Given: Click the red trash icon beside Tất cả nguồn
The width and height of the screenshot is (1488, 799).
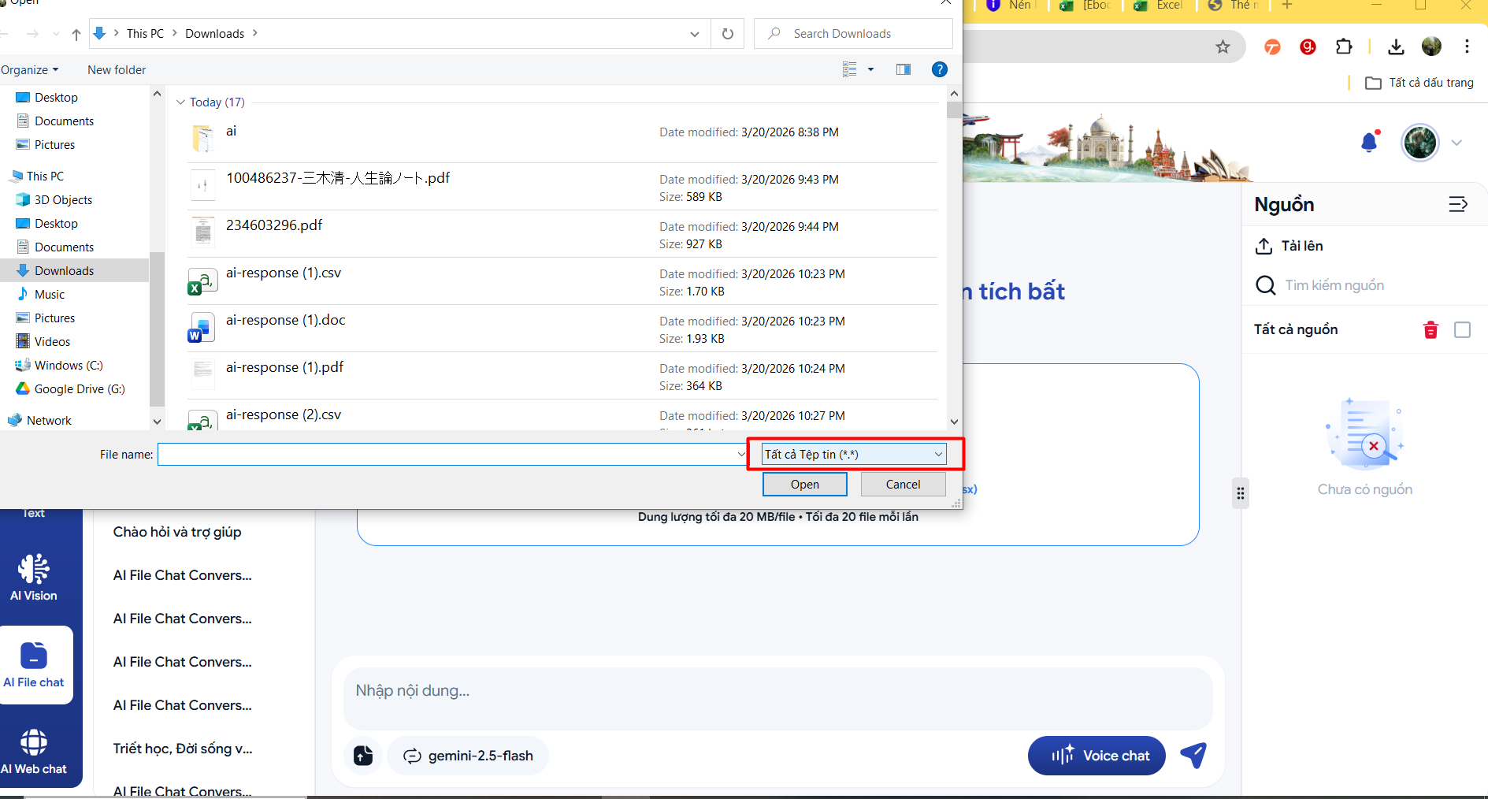Looking at the screenshot, I should tap(1430, 330).
